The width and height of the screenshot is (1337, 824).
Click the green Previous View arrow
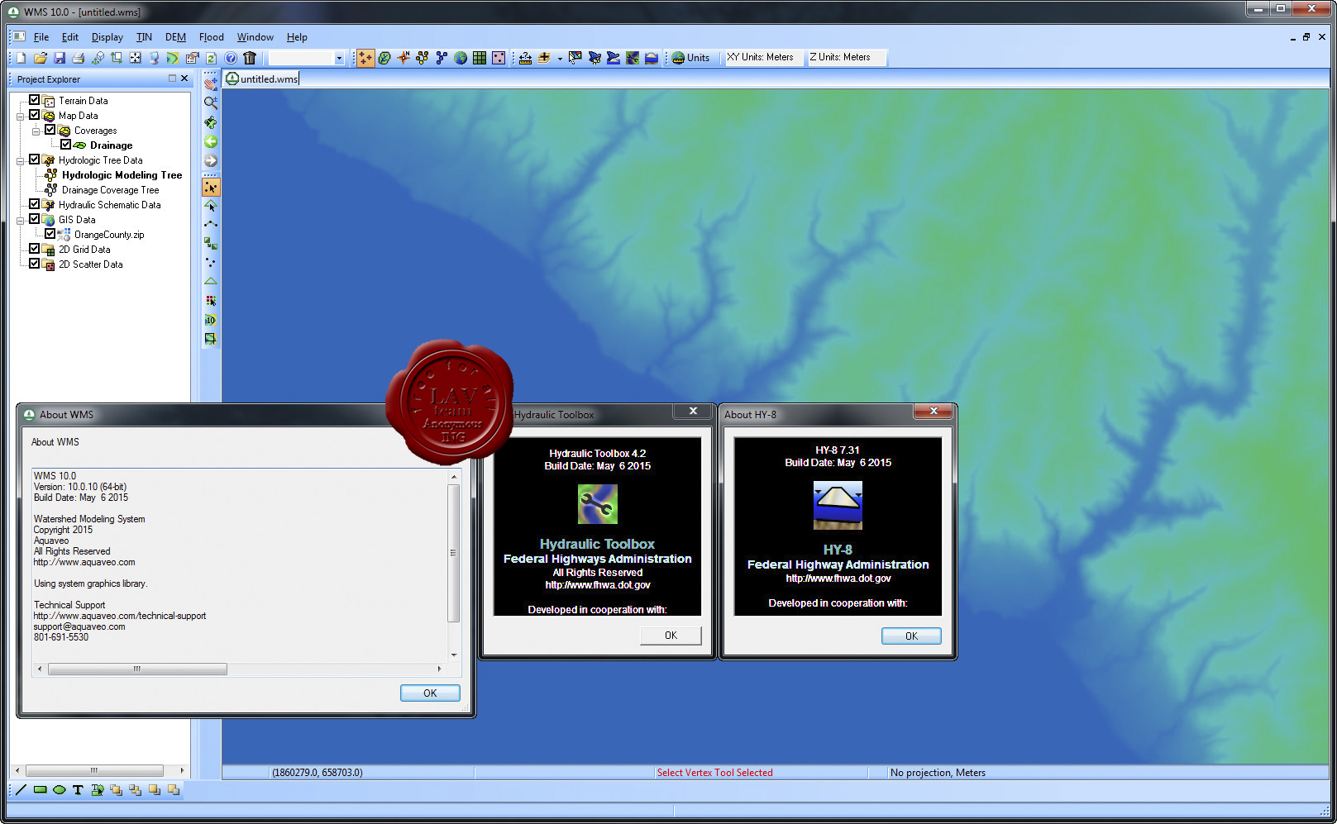pyautogui.click(x=211, y=141)
